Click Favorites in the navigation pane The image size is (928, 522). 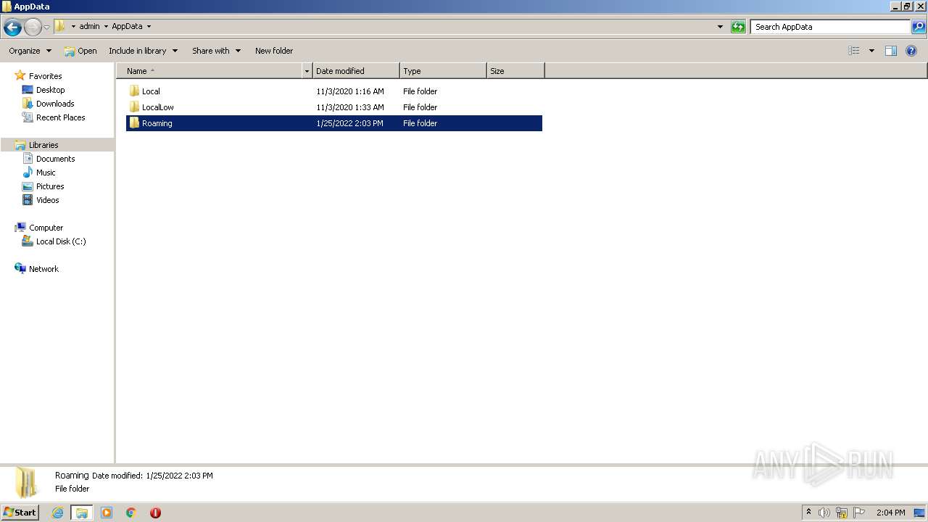point(45,76)
